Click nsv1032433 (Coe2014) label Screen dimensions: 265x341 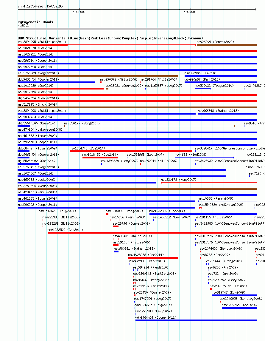(36, 117)
